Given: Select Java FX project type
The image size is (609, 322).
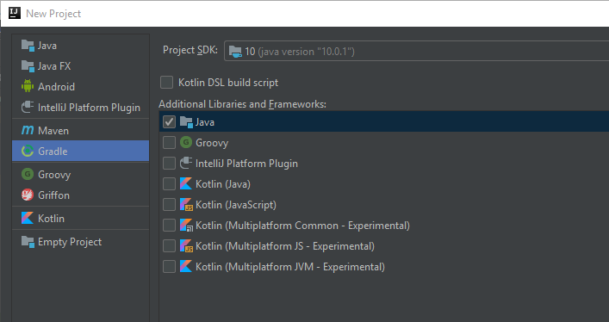Looking at the screenshot, I should (x=80, y=66).
